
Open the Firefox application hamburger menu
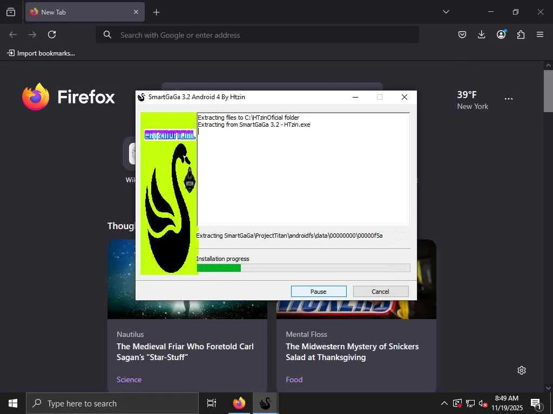tap(540, 34)
